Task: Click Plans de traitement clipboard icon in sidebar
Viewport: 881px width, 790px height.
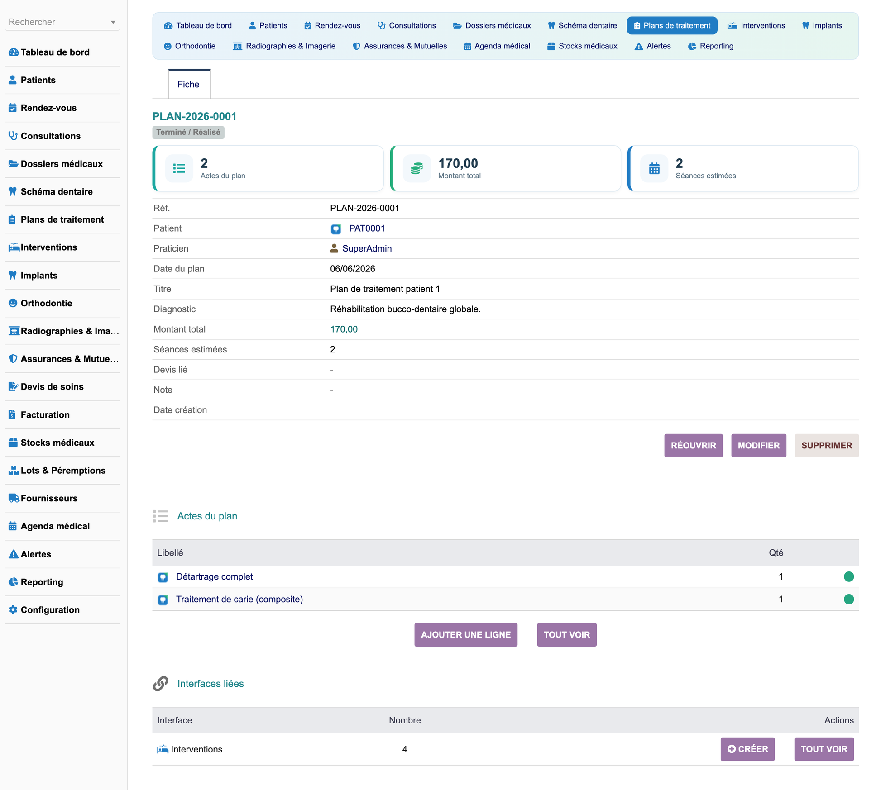Action: click(12, 219)
